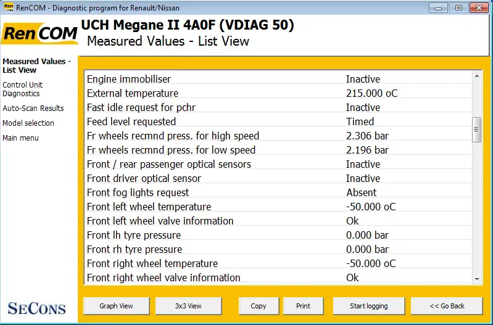Print the measured values list
Screen dimensions: 493x325
tap(303, 306)
